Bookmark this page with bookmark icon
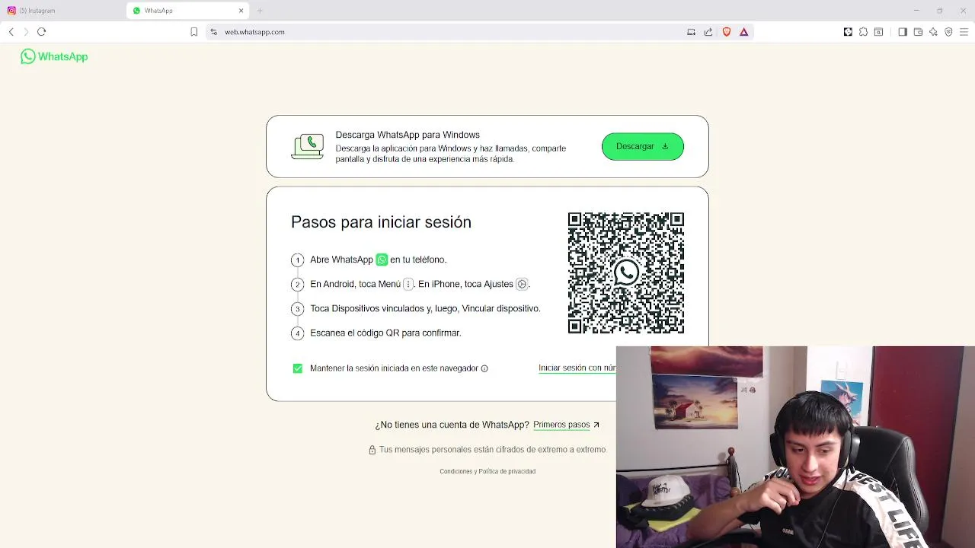The width and height of the screenshot is (975, 548). 194,32
